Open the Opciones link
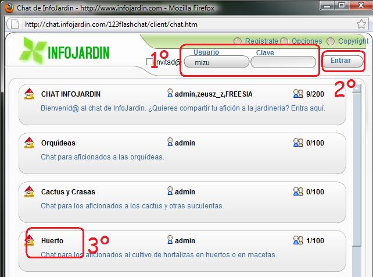Image resolution: width=373 pixels, height=277 pixels. (307, 41)
